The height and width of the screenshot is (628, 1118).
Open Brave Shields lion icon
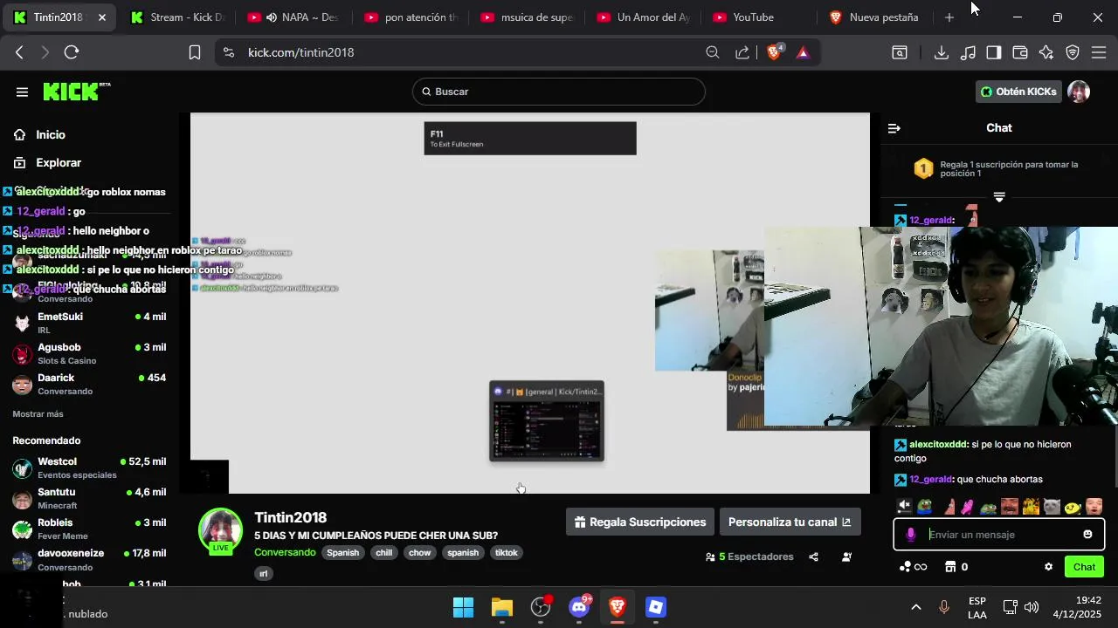tap(774, 52)
